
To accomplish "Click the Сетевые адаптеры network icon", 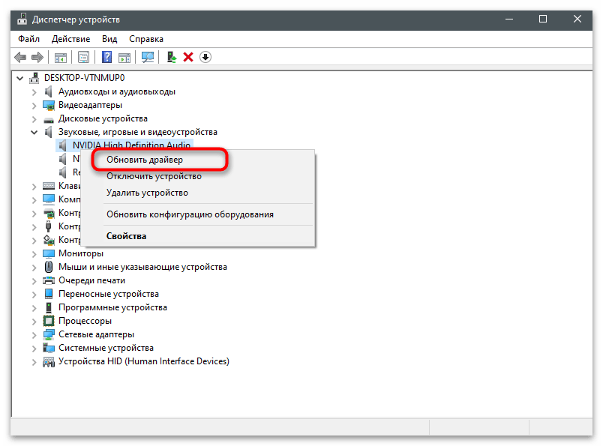I will pos(49,334).
